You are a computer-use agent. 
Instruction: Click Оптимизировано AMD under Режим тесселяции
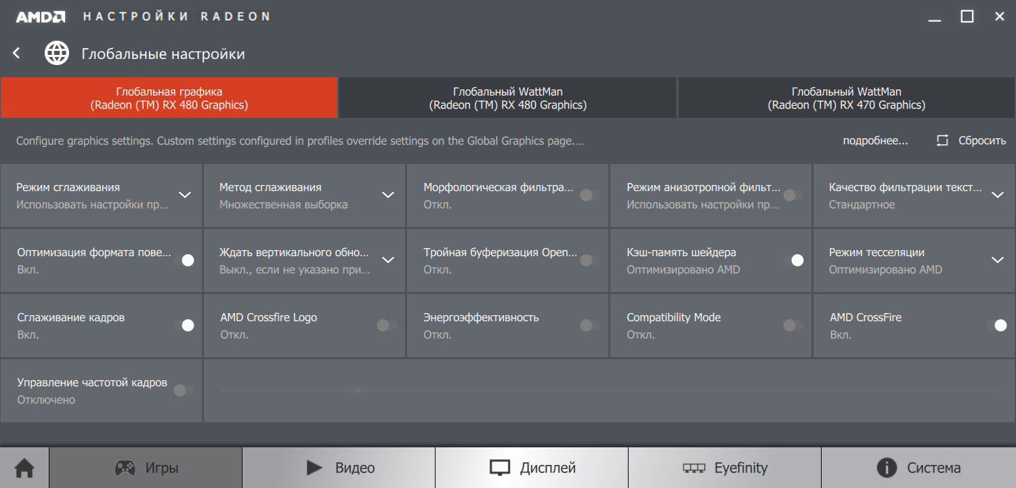coord(885,270)
